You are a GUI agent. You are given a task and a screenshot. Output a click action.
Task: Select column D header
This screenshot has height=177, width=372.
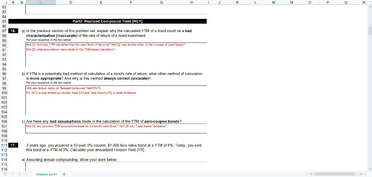(71, 3)
